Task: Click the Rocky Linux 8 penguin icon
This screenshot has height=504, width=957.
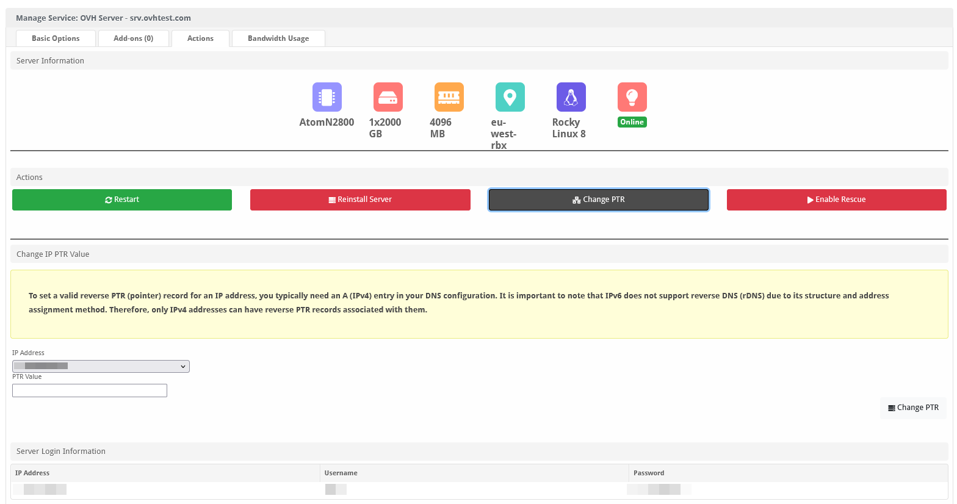Action: [x=571, y=97]
